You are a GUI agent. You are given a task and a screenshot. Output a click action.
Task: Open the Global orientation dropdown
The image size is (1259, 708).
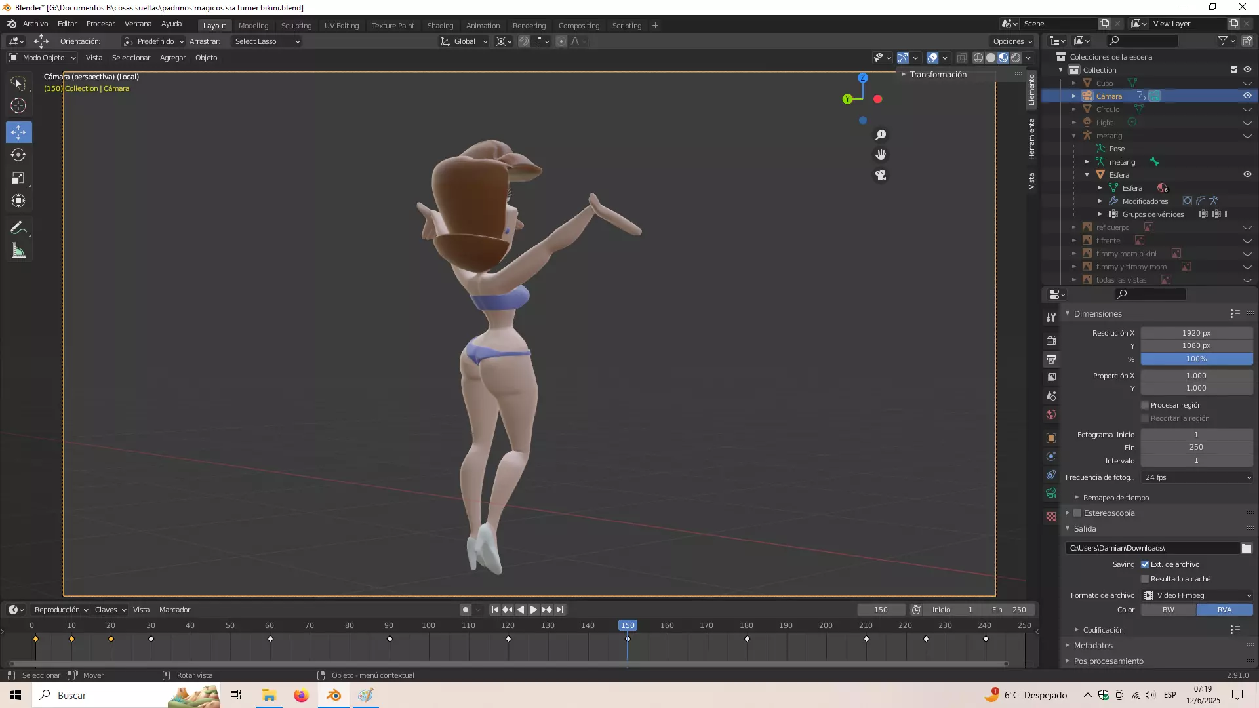[464, 41]
